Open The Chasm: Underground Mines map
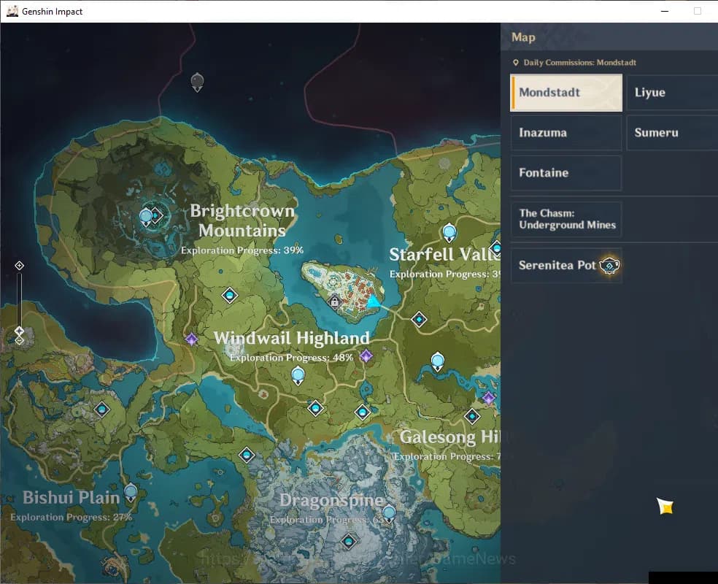The image size is (718, 584). (566, 219)
